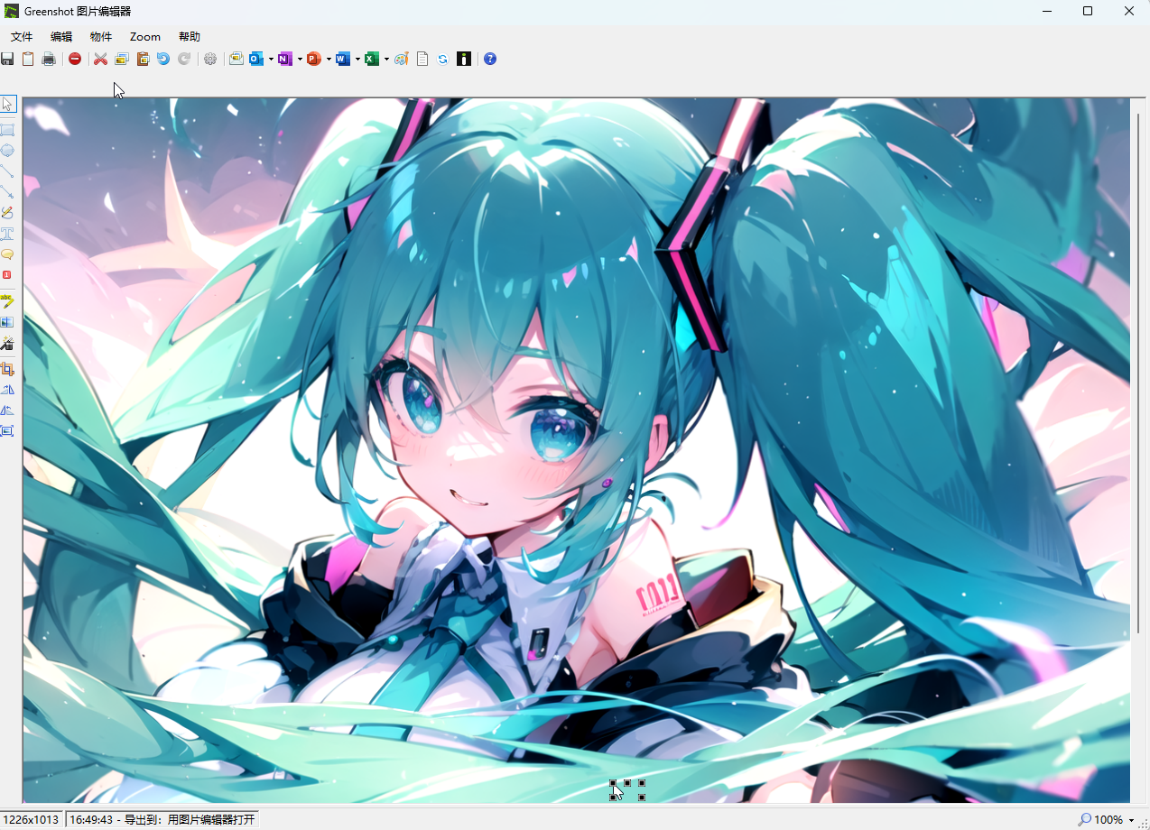1150x830 pixels.
Task: Pick the red counter number tool
Action: pos(7,275)
